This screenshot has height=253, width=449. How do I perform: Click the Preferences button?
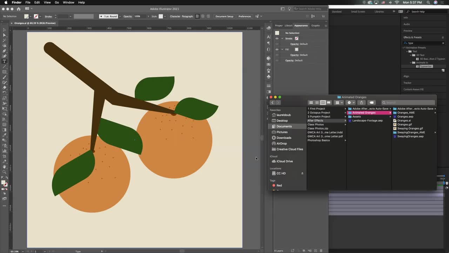click(x=244, y=16)
